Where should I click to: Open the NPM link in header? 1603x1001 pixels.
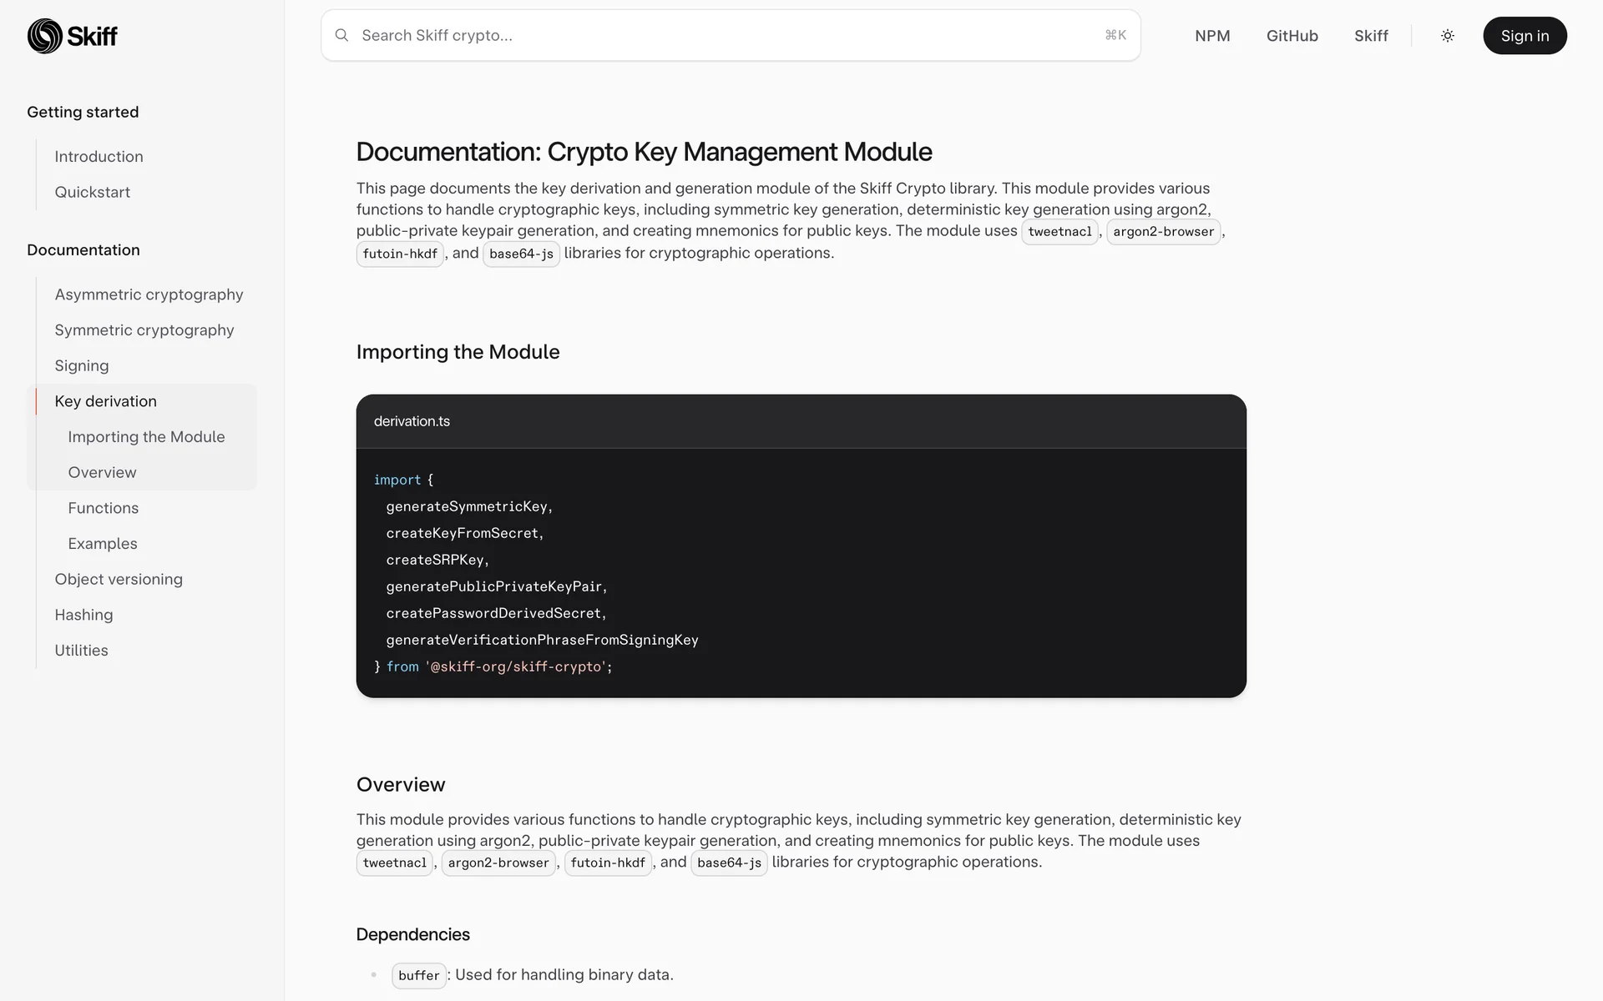pyautogui.click(x=1212, y=36)
